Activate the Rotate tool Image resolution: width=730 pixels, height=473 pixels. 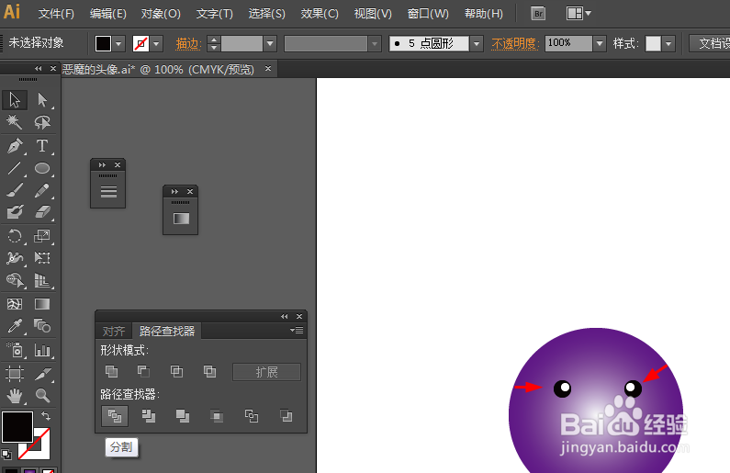(x=15, y=235)
